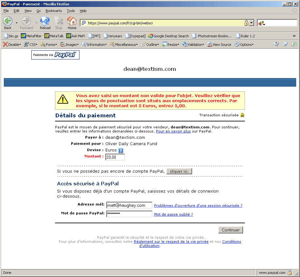The width and height of the screenshot is (300, 277).
Task: Click cliquez ici to create a PayPal account
Action: [x=179, y=171]
